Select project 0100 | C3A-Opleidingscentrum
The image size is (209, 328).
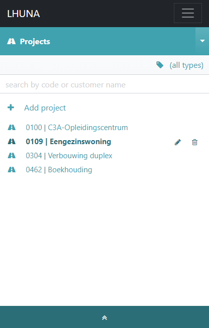pyautogui.click(x=77, y=128)
